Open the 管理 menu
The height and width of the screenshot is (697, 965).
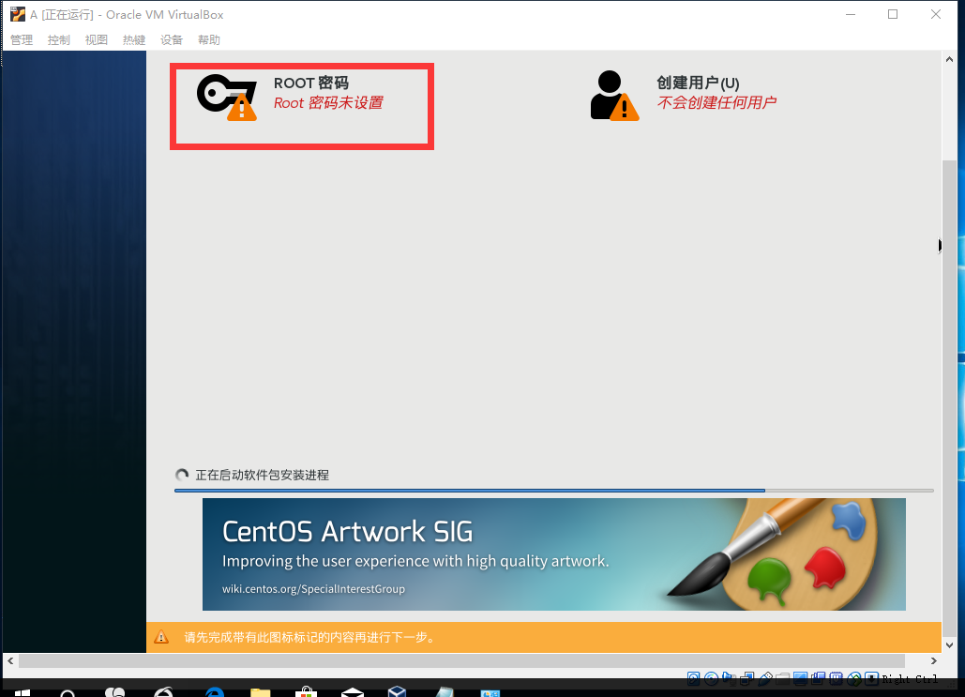tap(22, 40)
